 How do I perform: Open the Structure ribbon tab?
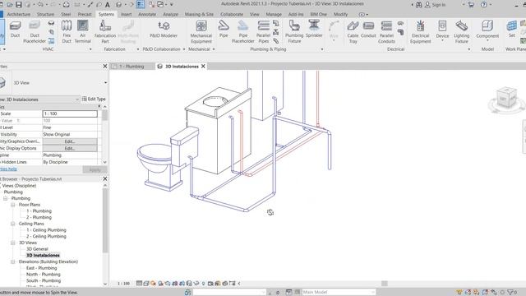click(x=45, y=15)
